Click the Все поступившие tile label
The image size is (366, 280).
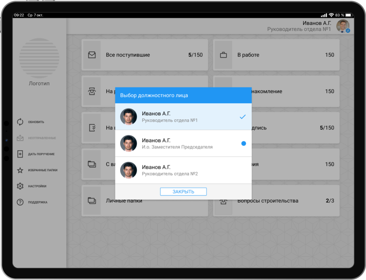click(x=128, y=55)
